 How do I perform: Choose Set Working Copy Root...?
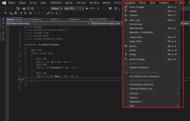(x=152, y=84)
